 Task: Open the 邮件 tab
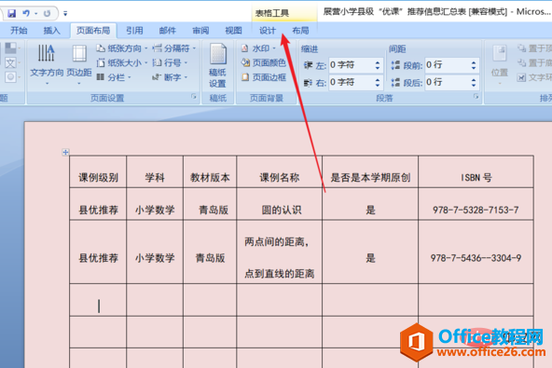(x=168, y=31)
